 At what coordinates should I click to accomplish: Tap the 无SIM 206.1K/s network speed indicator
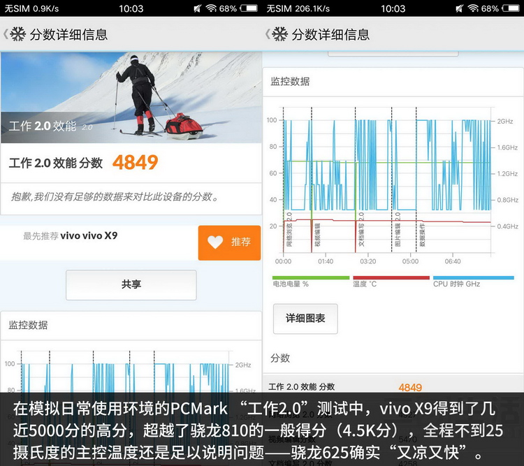[298, 8]
